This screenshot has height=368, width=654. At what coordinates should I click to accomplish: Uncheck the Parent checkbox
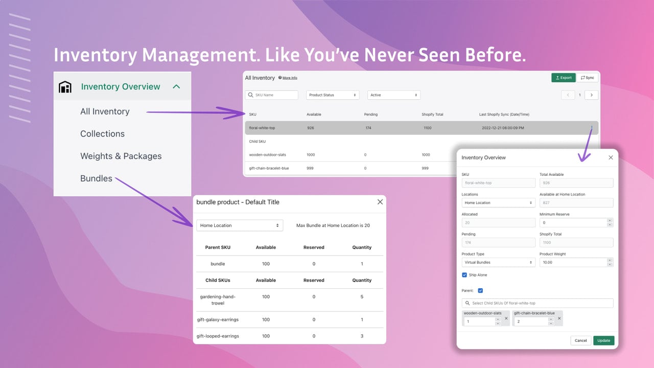(480, 291)
